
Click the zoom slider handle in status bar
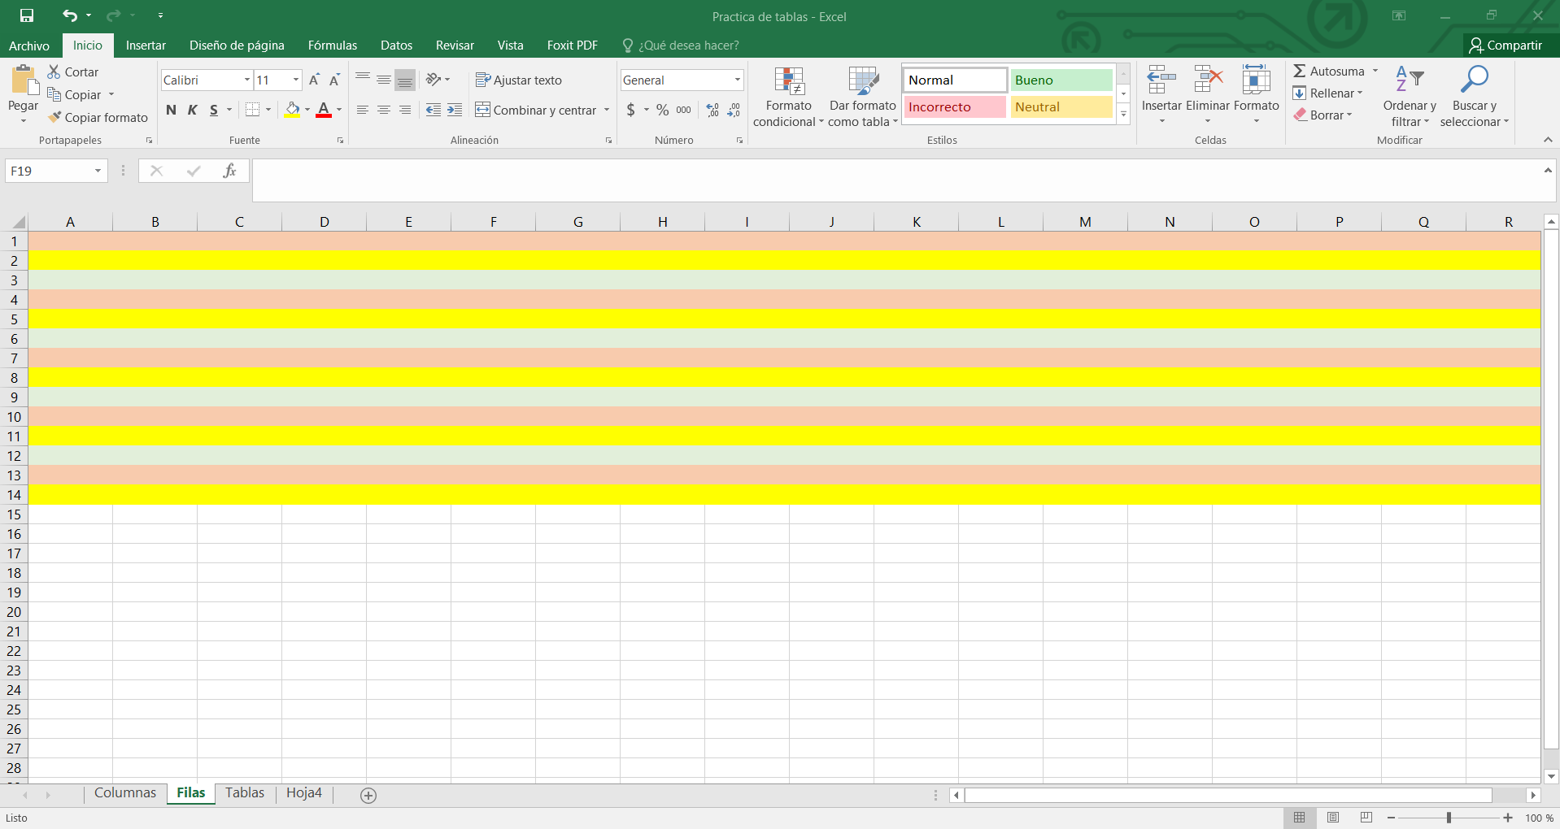[x=1449, y=818]
